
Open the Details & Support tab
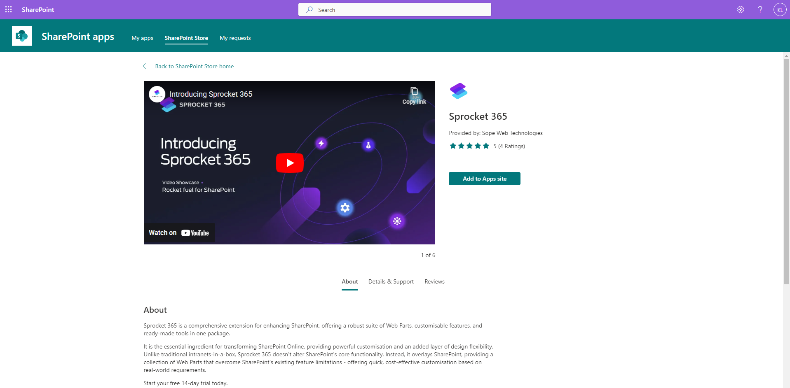391,281
